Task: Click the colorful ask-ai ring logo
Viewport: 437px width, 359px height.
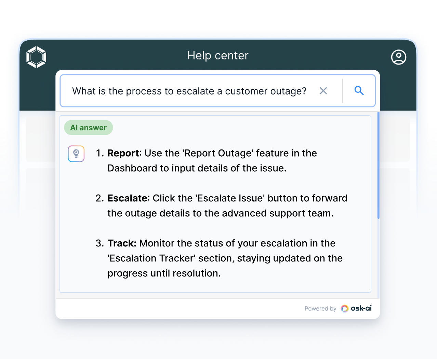Action: coord(344,308)
